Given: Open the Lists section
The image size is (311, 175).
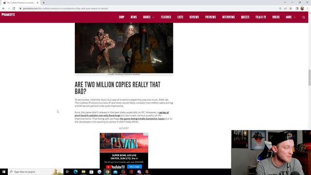Looking at the screenshot, I should tap(180, 17).
